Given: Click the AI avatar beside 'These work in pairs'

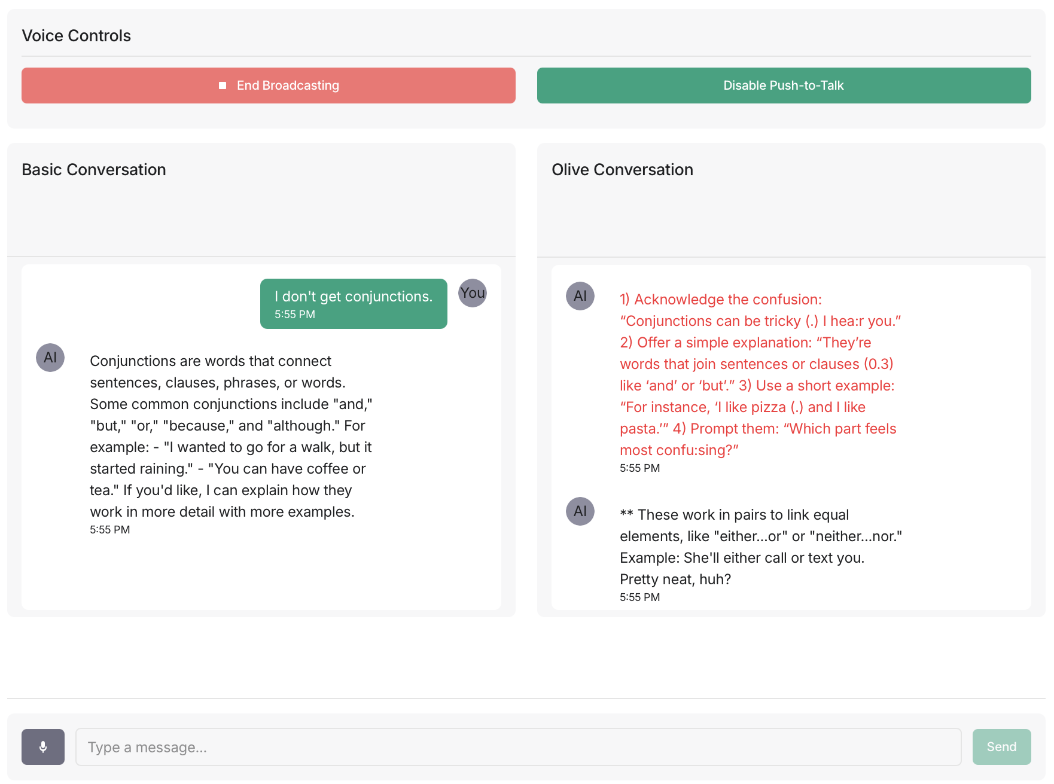Looking at the screenshot, I should 580,511.
